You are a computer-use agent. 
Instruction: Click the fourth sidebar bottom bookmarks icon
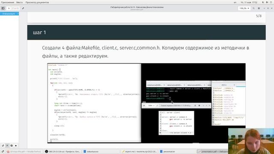pyautogui.click(x=16, y=145)
